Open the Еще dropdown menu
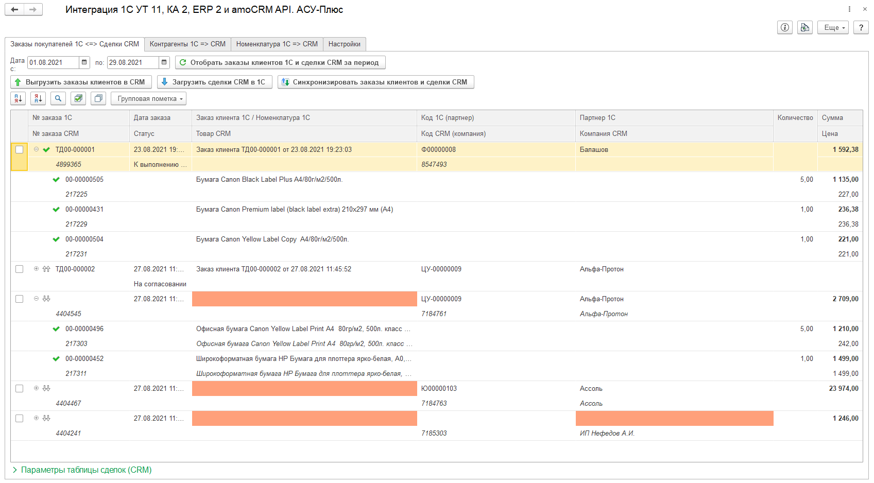This screenshot has width=874, height=483. click(x=833, y=28)
